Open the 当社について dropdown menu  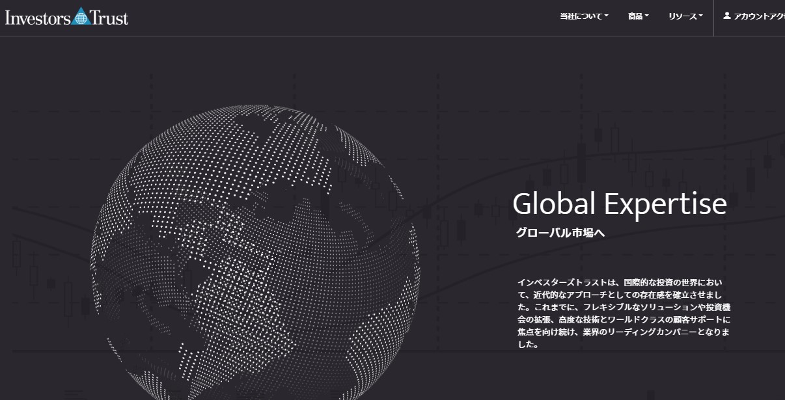(584, 17)
